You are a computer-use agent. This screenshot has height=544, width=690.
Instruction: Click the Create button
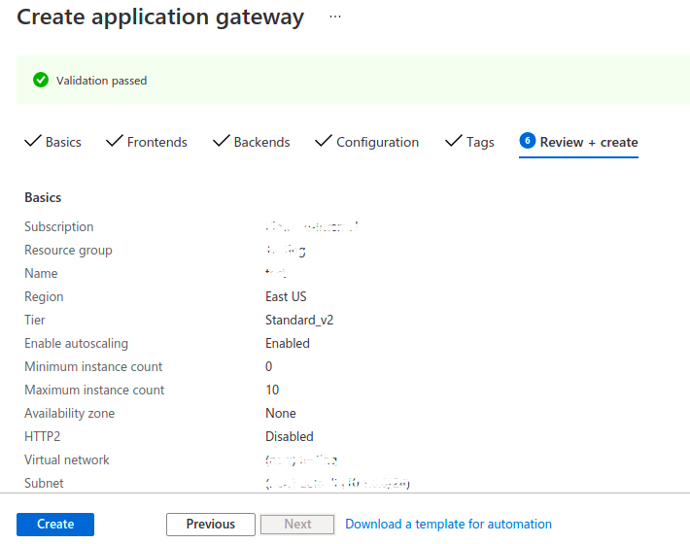coord(55,525)
